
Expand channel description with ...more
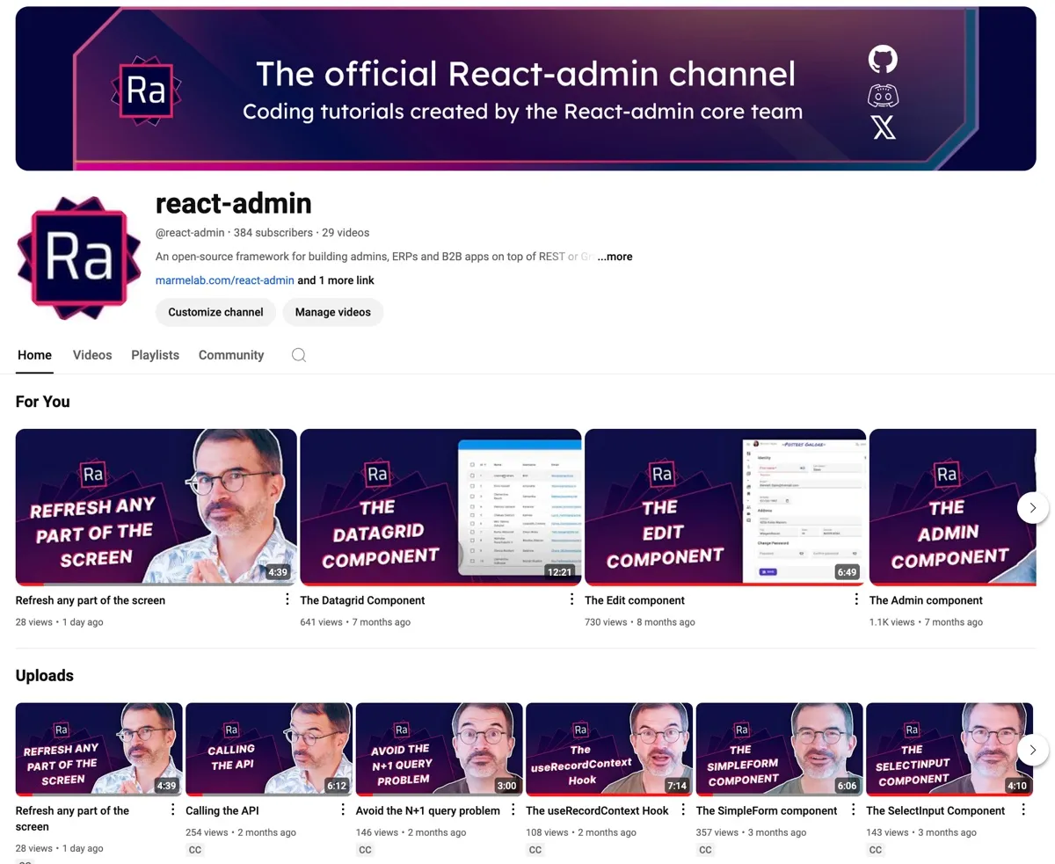[615, 257]
